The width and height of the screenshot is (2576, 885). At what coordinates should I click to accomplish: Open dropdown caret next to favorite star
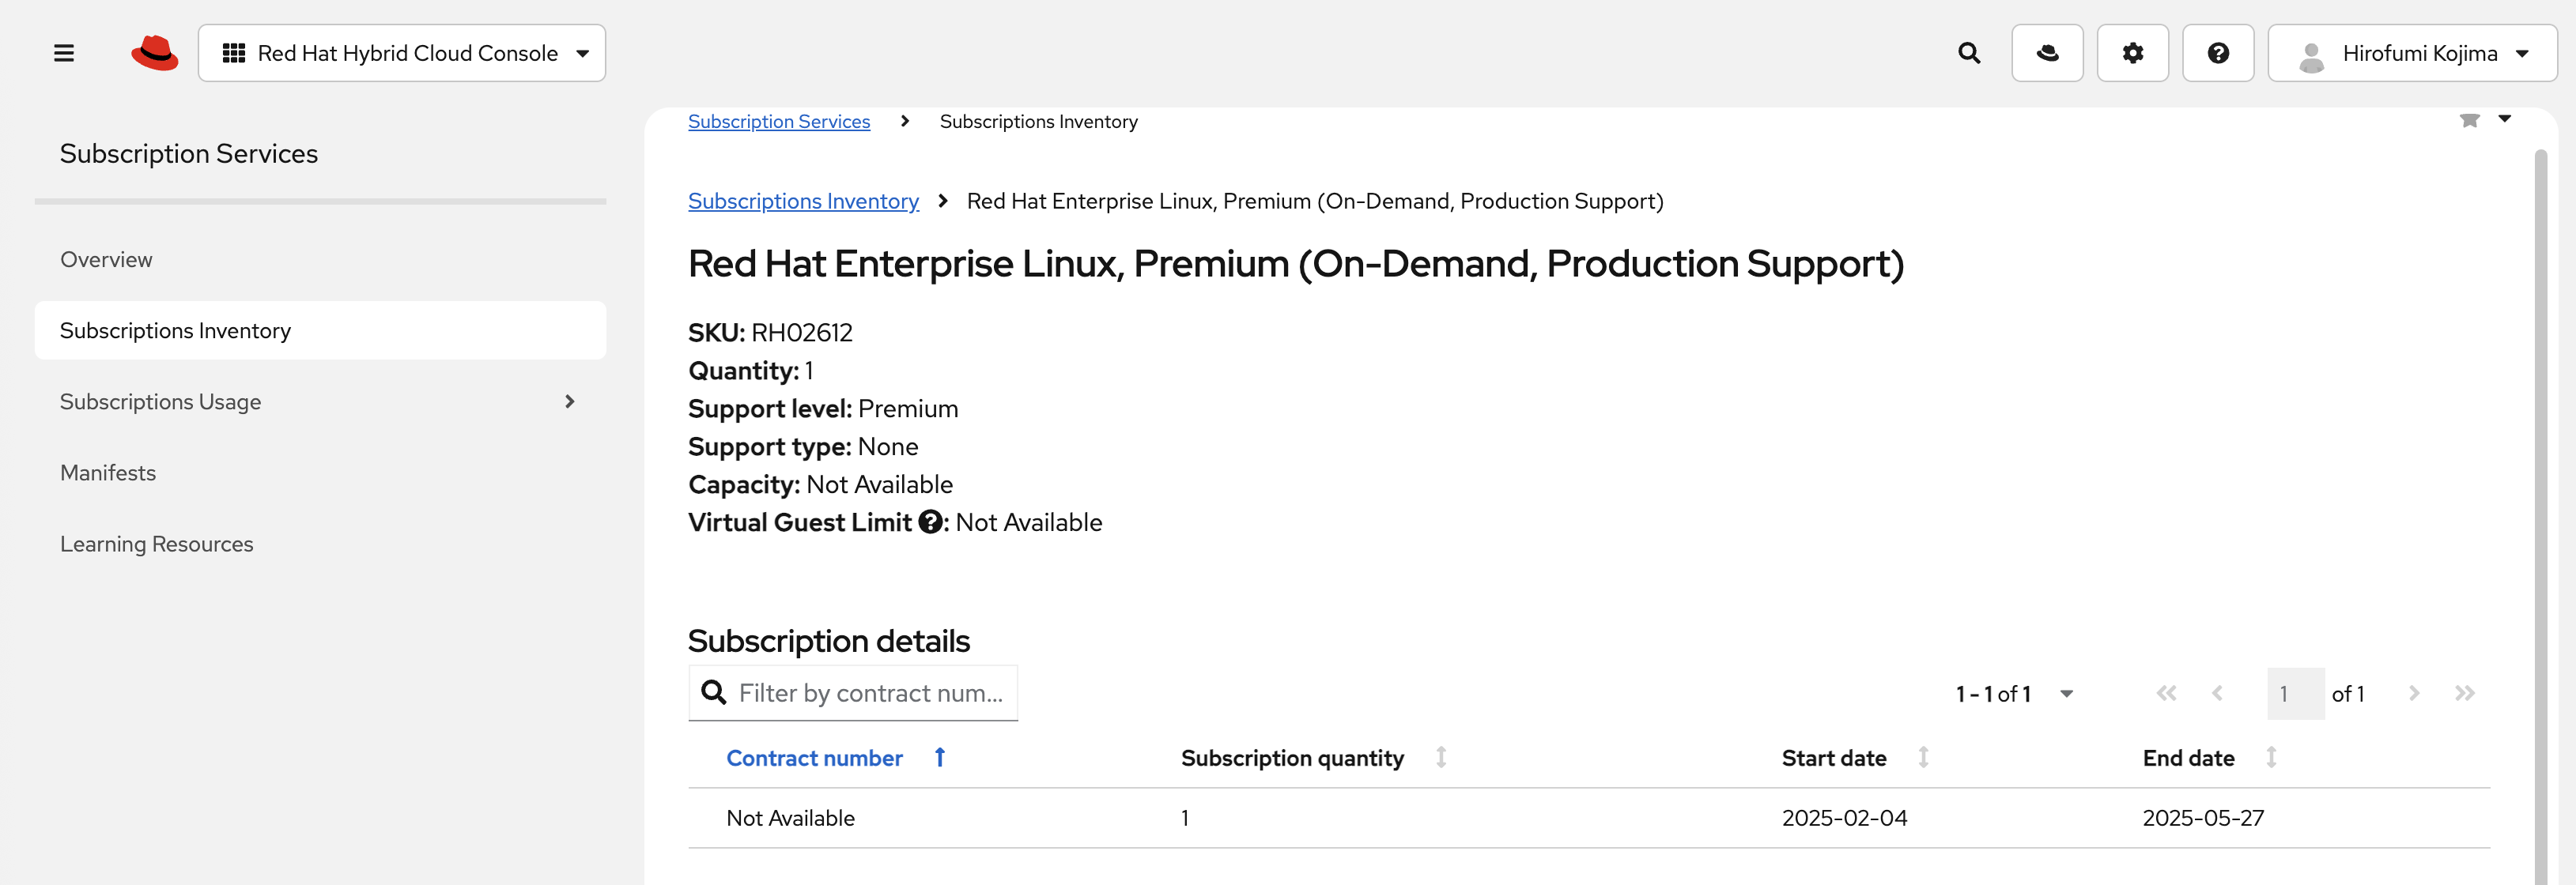tap(2505, 119)
